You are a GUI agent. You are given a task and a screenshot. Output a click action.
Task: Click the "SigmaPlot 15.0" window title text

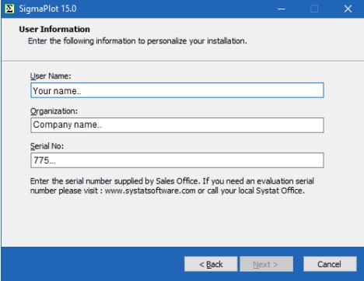click(x=47, y=9)
